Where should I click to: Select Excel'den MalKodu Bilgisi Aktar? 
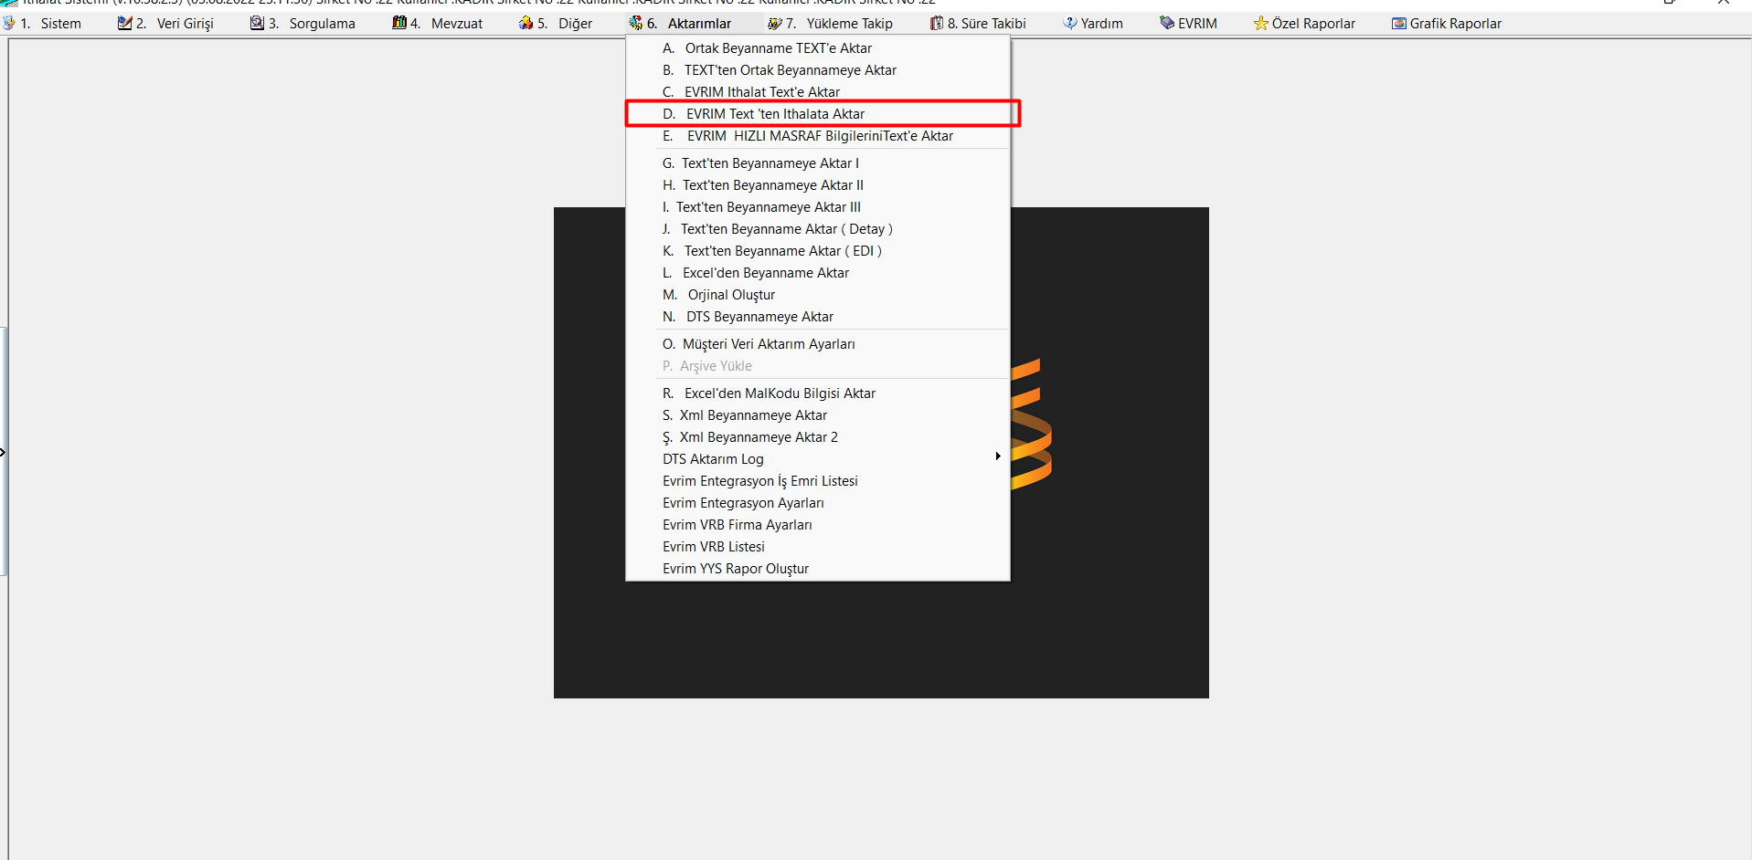pyautogui.click(x=818, y=393)
